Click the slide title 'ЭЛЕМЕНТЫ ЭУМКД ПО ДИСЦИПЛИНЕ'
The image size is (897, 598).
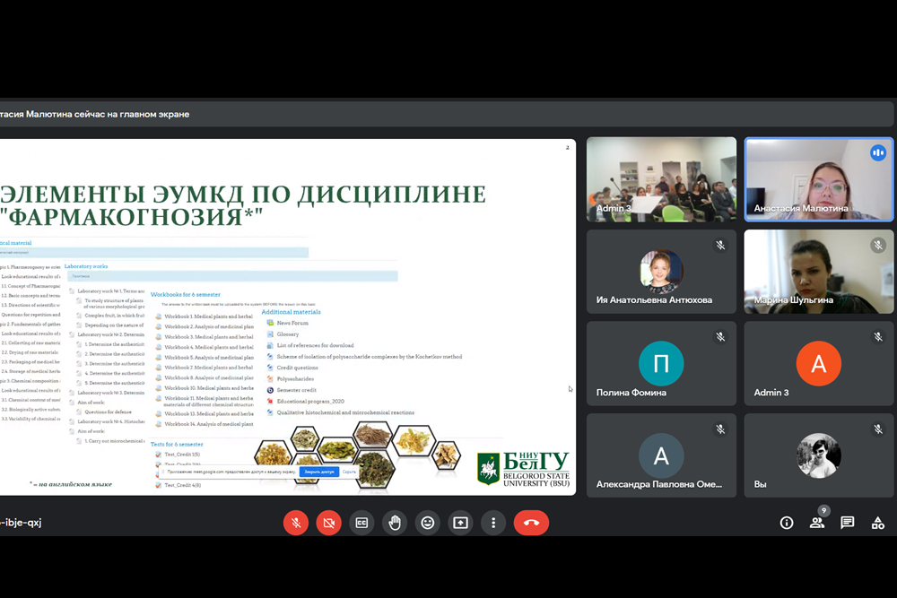pos(243,195)
